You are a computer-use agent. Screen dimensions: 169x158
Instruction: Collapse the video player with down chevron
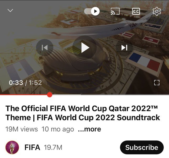click(10, 10)
